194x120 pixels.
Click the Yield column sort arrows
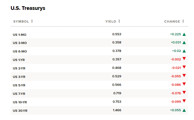tap(119, 21)
